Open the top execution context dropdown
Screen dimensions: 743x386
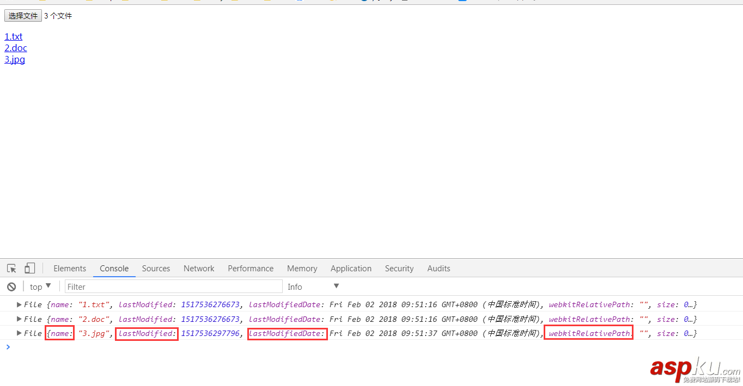pyautogui.click(x=41, y=287)
